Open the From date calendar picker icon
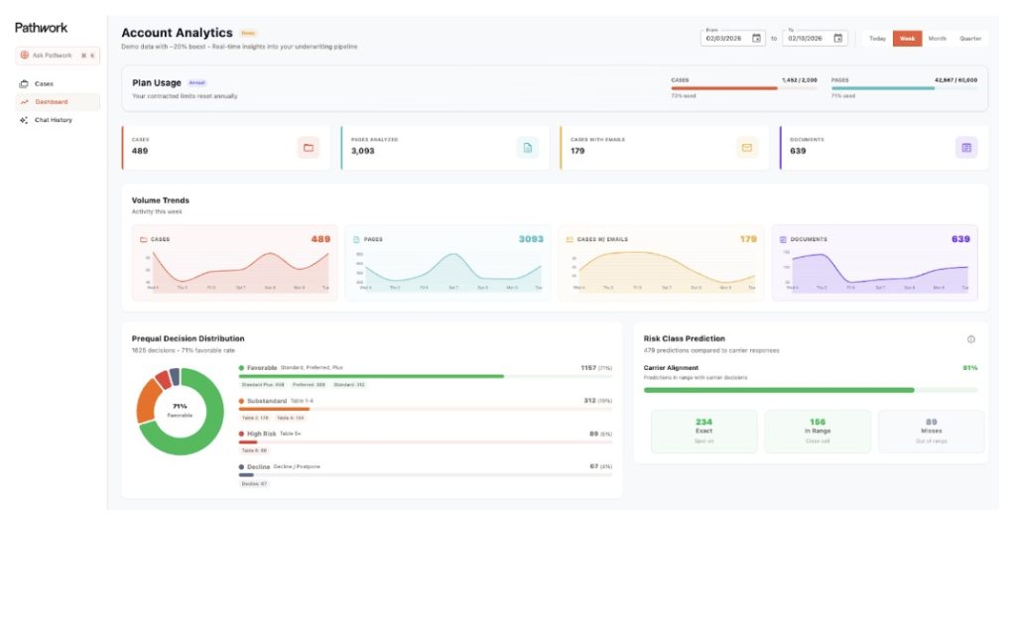Viewport: 1016px width, 633px height. click(x=756, y=39)
